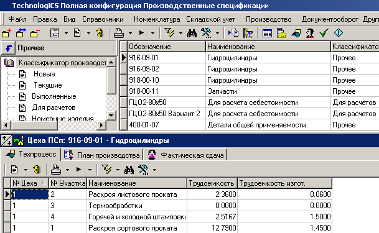The image size is (379, 233).
Task: Select Текущие in the classifier tree
Action: (48, 85)
